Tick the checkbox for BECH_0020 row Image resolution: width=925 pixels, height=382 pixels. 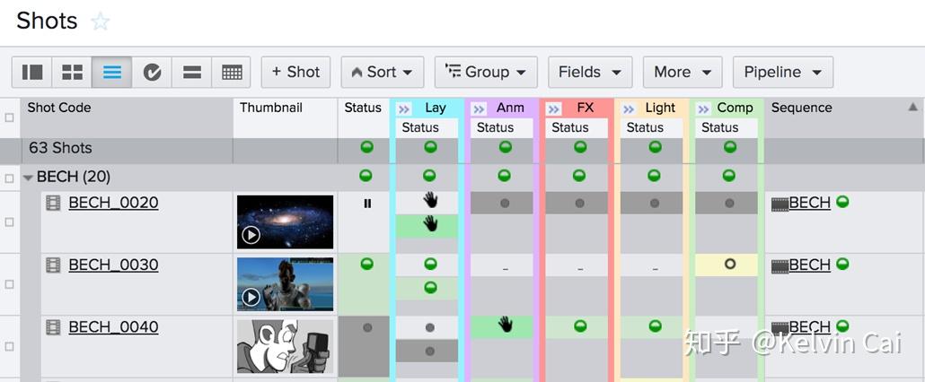[x=10, y=221]
